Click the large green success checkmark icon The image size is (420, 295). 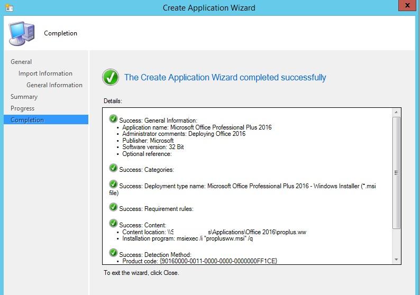(111, 77)
